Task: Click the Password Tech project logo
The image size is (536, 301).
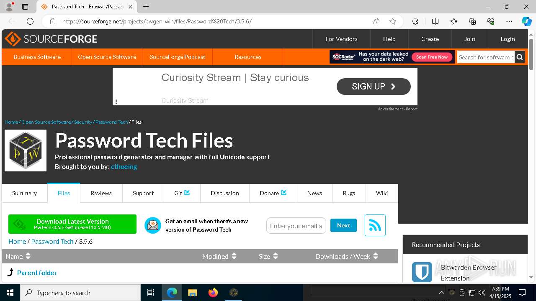Action: (x=26, y=150)
